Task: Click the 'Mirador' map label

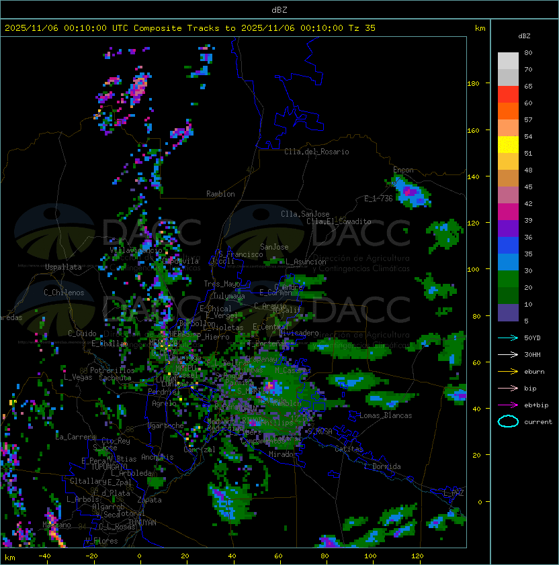Action: point(283,454)
